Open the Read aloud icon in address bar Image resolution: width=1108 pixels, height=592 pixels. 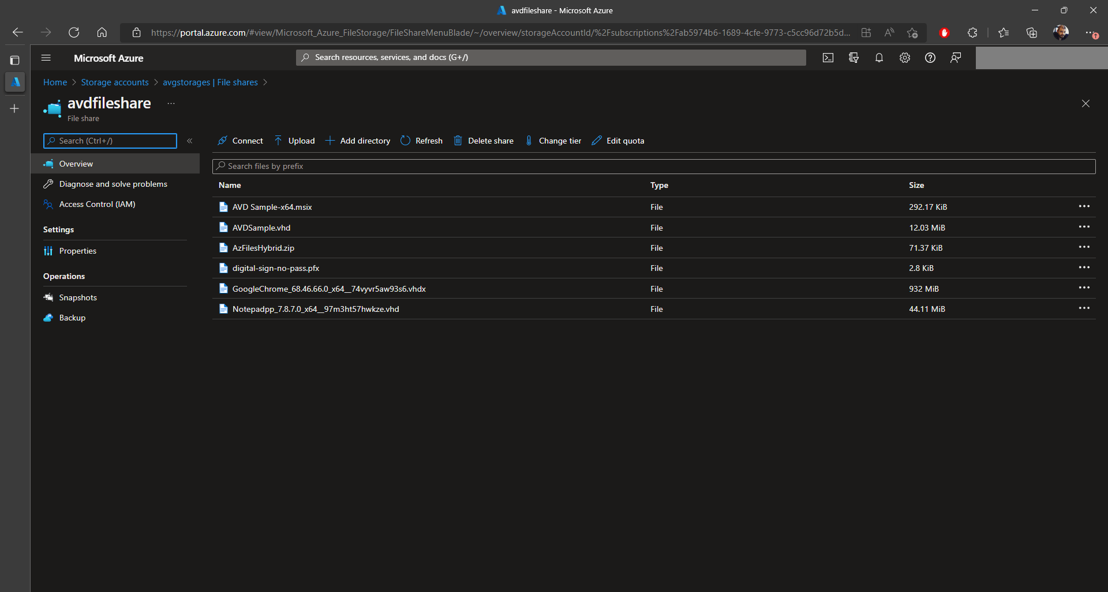[x=889, y=33]
